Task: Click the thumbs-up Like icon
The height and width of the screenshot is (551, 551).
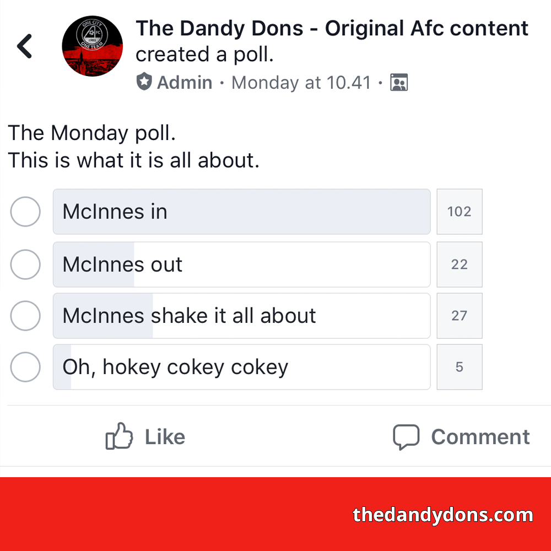Action: click(119, 436)
